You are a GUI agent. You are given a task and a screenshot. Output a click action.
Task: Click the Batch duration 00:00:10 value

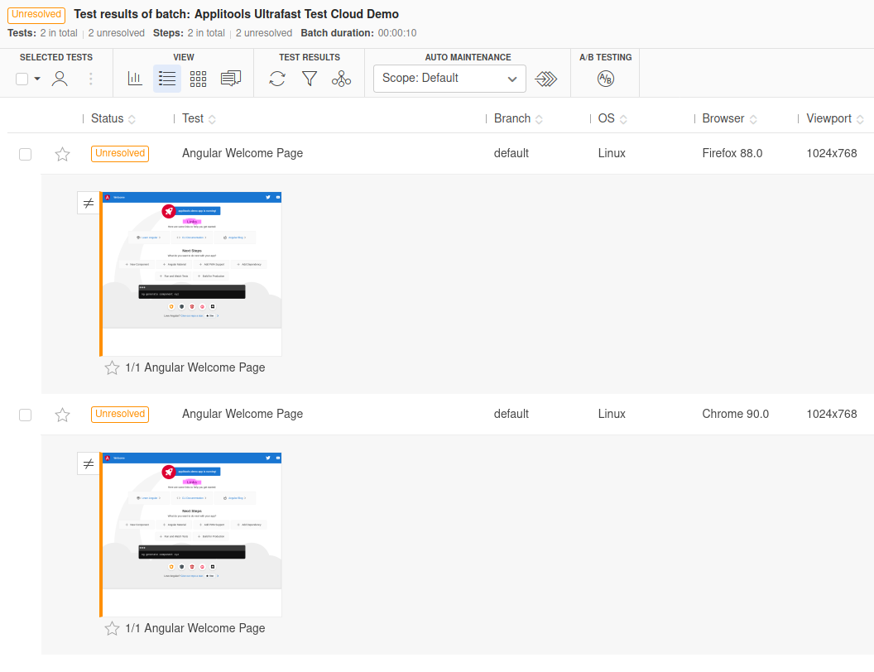397,33
